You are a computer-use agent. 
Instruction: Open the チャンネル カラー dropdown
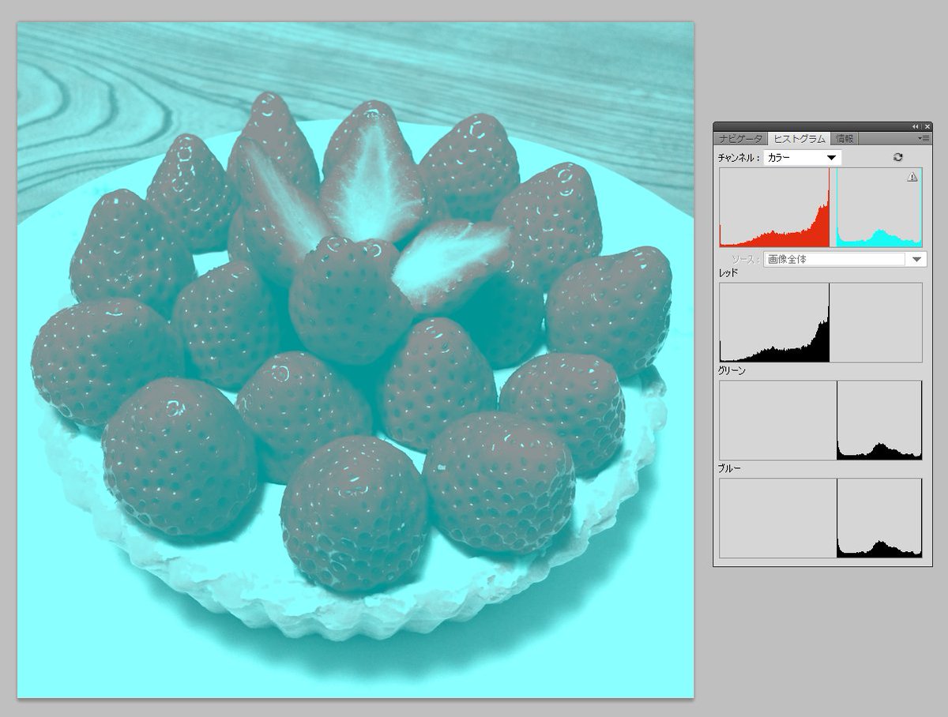(x=802, y=157)
